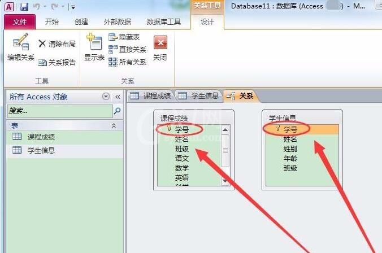Click the 编辑关系 pencil icon
Screen dimensions: 382x253
[x=21, y=42]
